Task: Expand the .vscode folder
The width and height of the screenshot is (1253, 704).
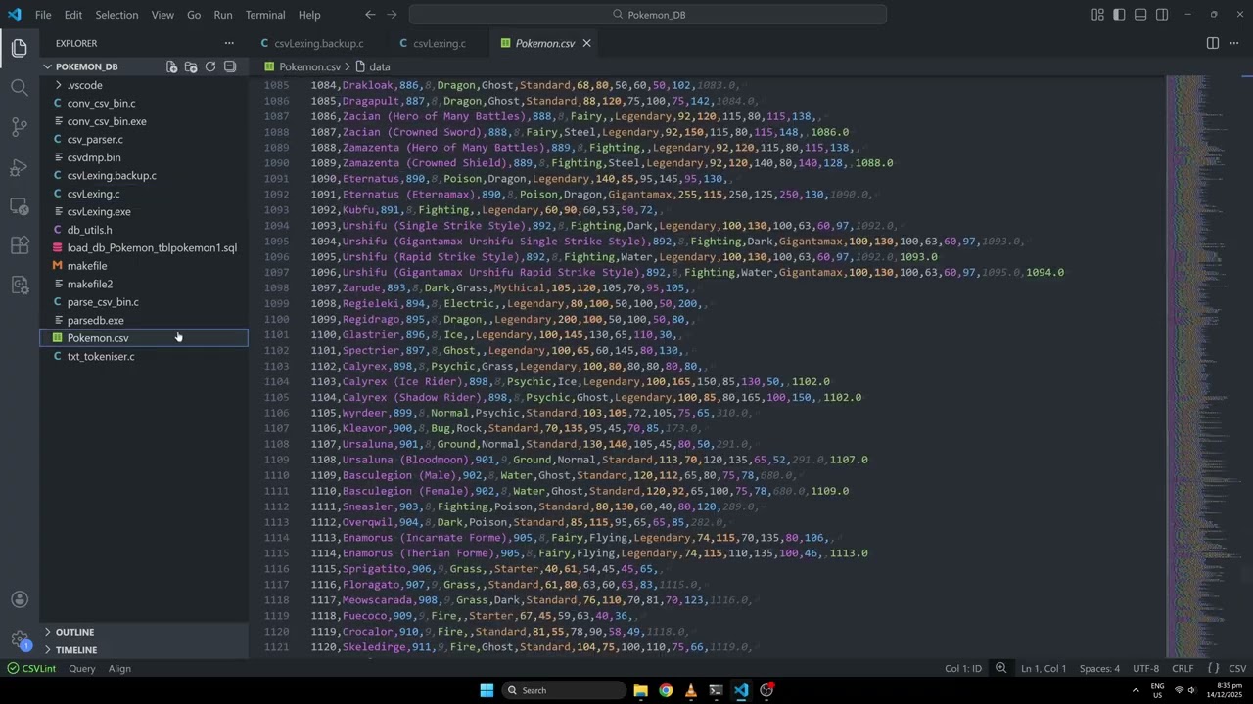Action: click(x=143, y=85)
